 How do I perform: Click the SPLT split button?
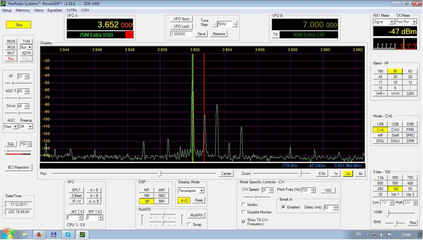click(x=76, y=190)
